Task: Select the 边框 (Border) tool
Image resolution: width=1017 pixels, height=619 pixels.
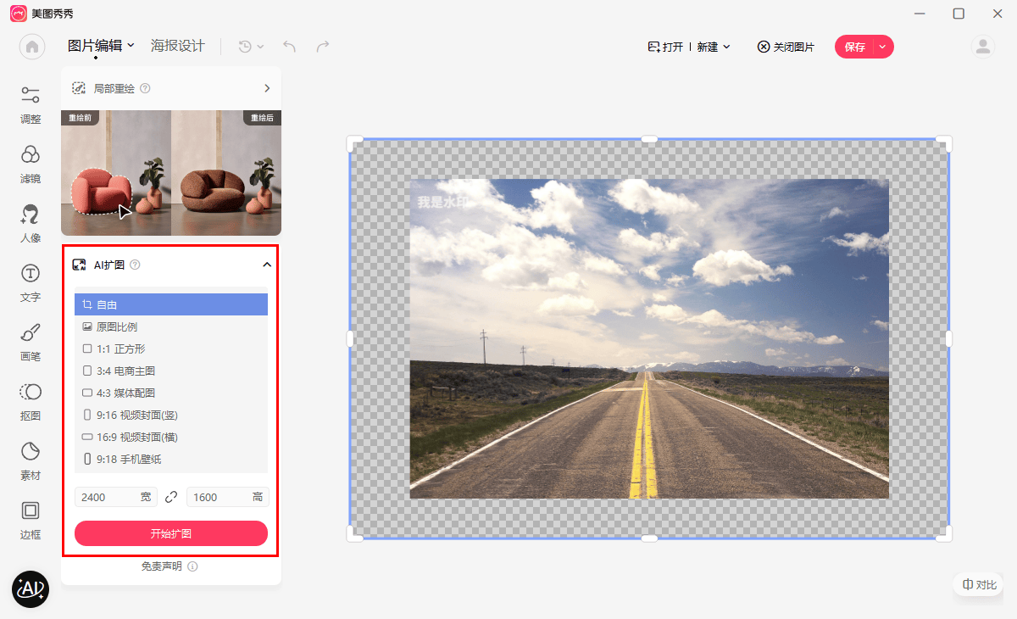Action: click(x=31, y=519)
